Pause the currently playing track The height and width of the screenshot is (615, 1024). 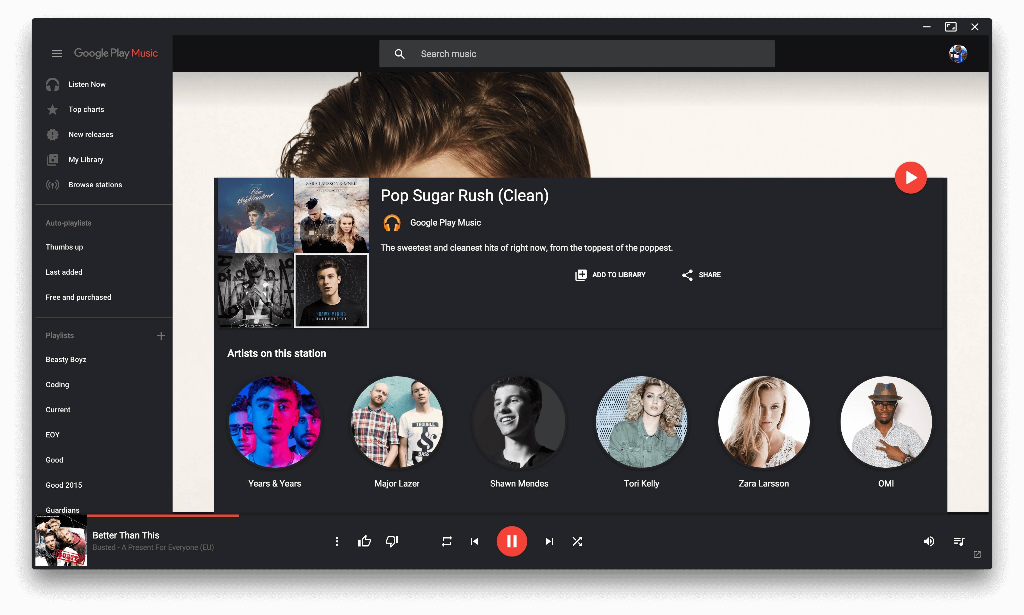[512, 541]
